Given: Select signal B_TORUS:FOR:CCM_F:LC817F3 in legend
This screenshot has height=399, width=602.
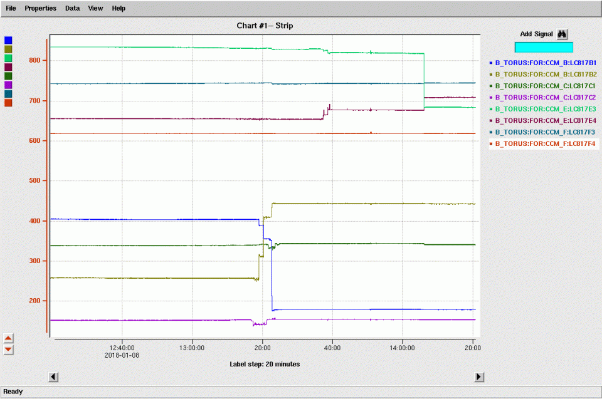Looking at the screenshot, I should tap(543, 132).
